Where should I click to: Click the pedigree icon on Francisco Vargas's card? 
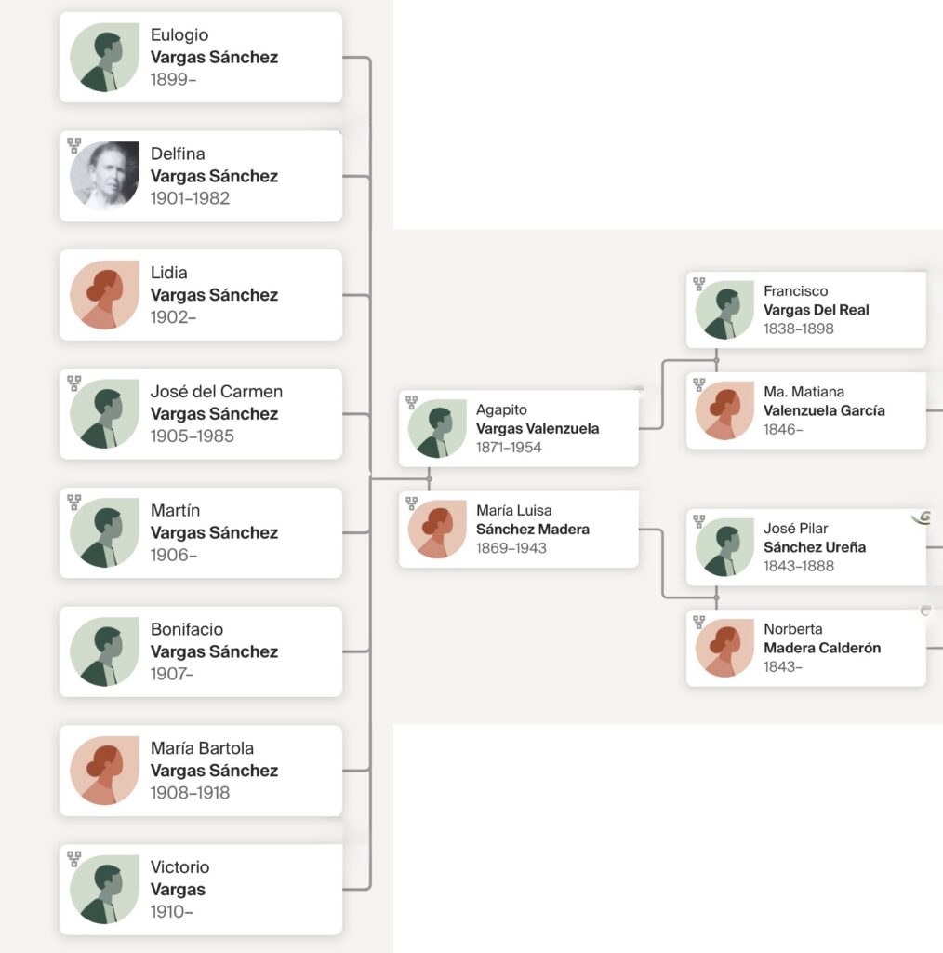[x=699, y=284]
